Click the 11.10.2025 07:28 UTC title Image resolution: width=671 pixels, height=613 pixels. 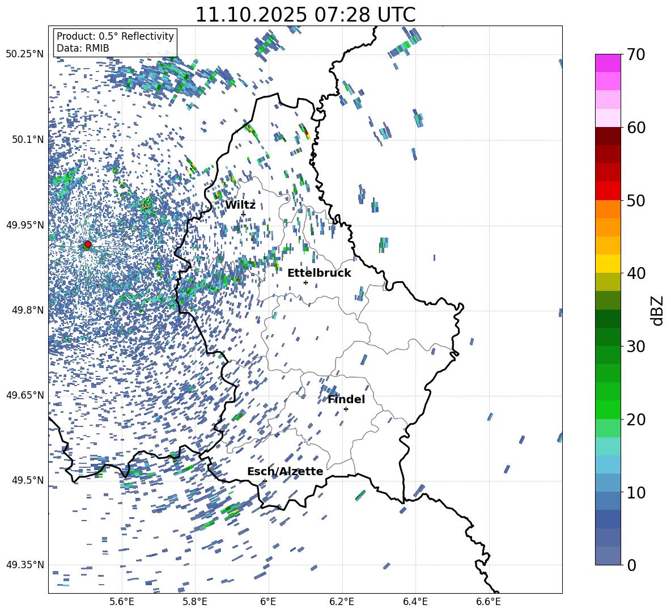(305, 15)
